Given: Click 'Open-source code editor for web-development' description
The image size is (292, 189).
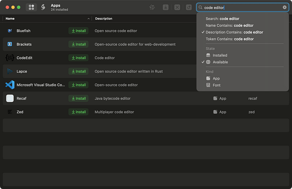Looking at the screenshot, I should (135, 44).
